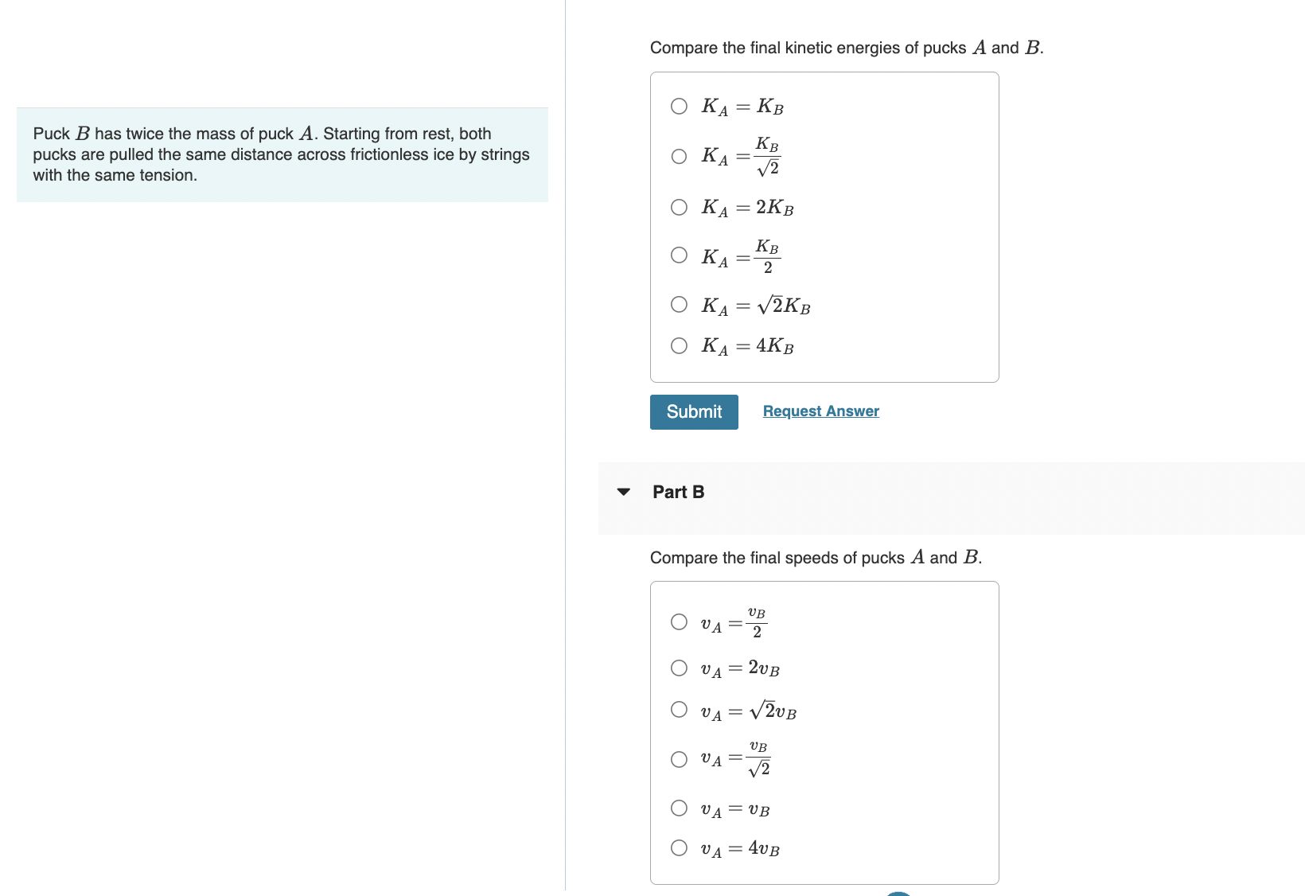Select KA = KB/√2 option
Image resolution: width=1305 pixels, height=896 pixels.
pos(678,157)
